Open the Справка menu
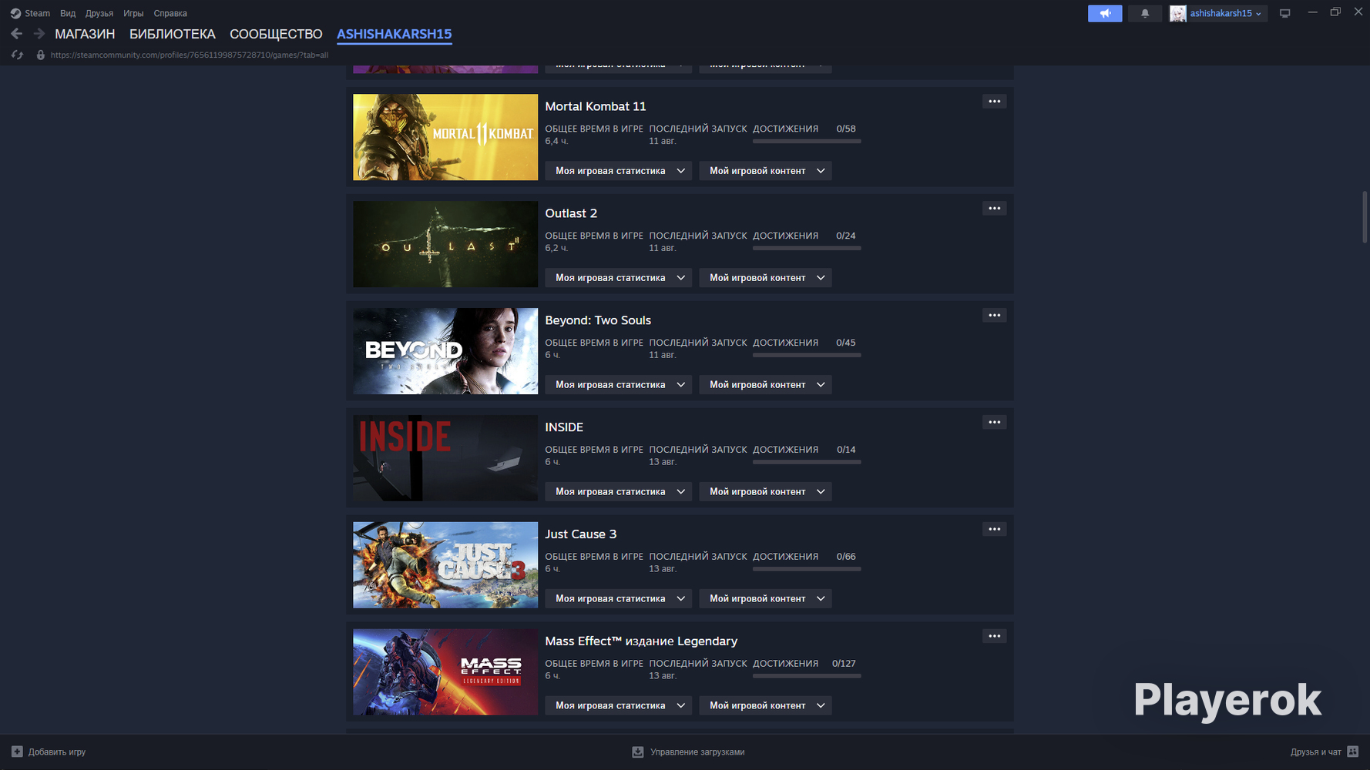1370x770 pixels. (x=170, y=13)
